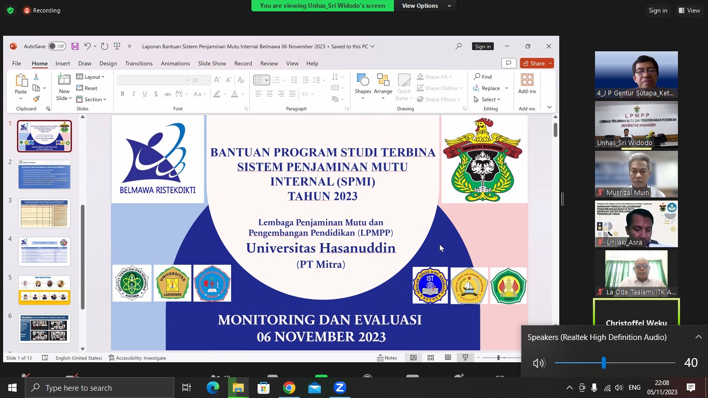708x398 pixels.
Task: Adjust the Speakers volume slider
Action: point(604,363)
